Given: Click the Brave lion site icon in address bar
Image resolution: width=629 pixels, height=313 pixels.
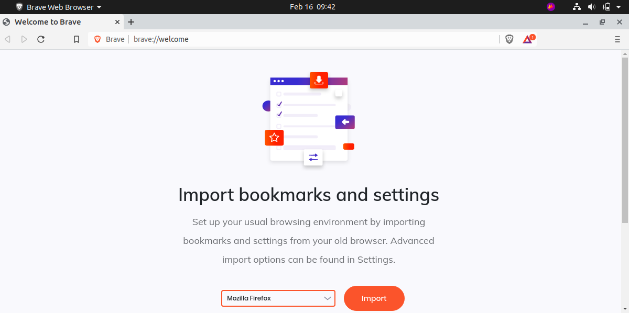Looking at the screenshot, I should click(97, 39).
